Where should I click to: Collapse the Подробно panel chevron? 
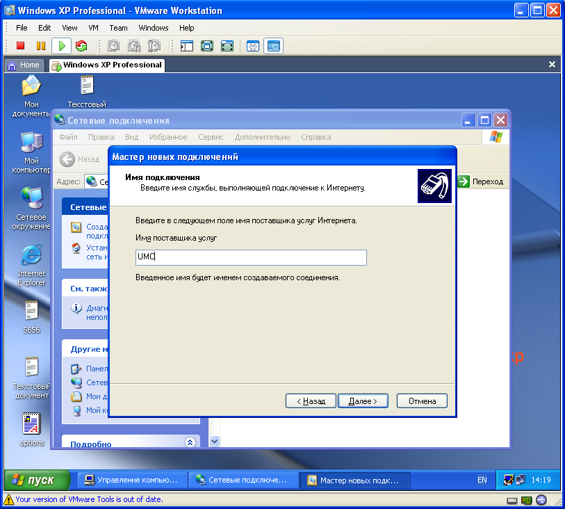[x=190, y=442]
